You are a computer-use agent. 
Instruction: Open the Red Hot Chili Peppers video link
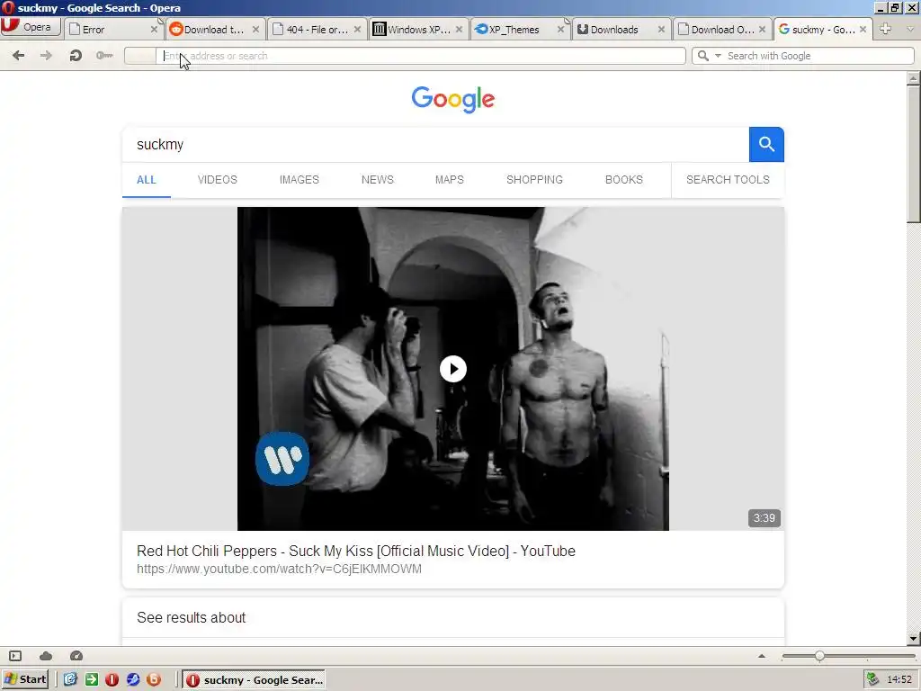[356, 552]
